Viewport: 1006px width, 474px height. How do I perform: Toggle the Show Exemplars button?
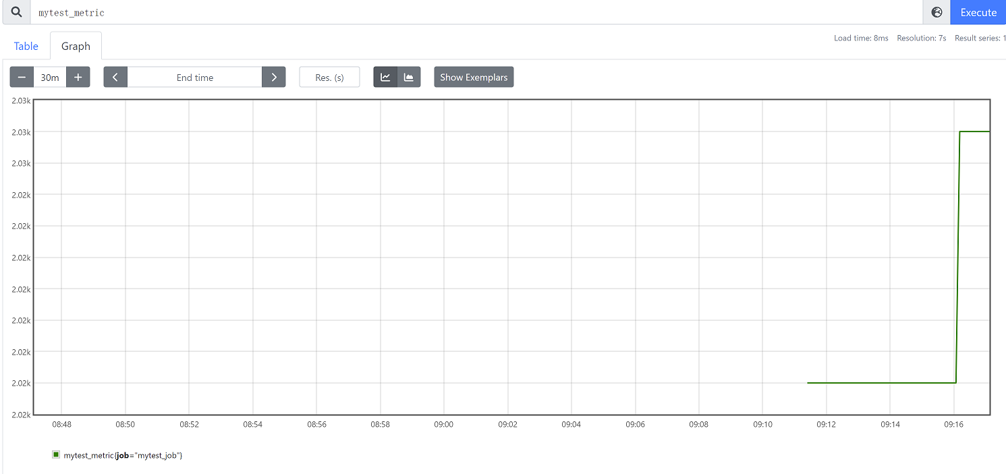click(x=474, y=77)
